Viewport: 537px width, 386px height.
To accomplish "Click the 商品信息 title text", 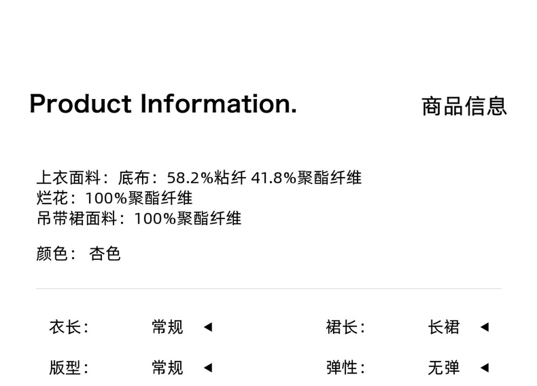I will [464, 106].
